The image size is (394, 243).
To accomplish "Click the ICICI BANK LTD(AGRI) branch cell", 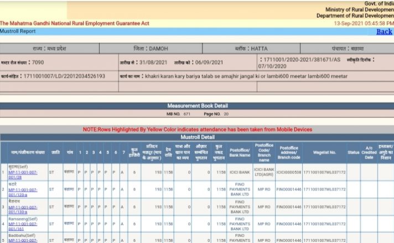I will (264, 172).
